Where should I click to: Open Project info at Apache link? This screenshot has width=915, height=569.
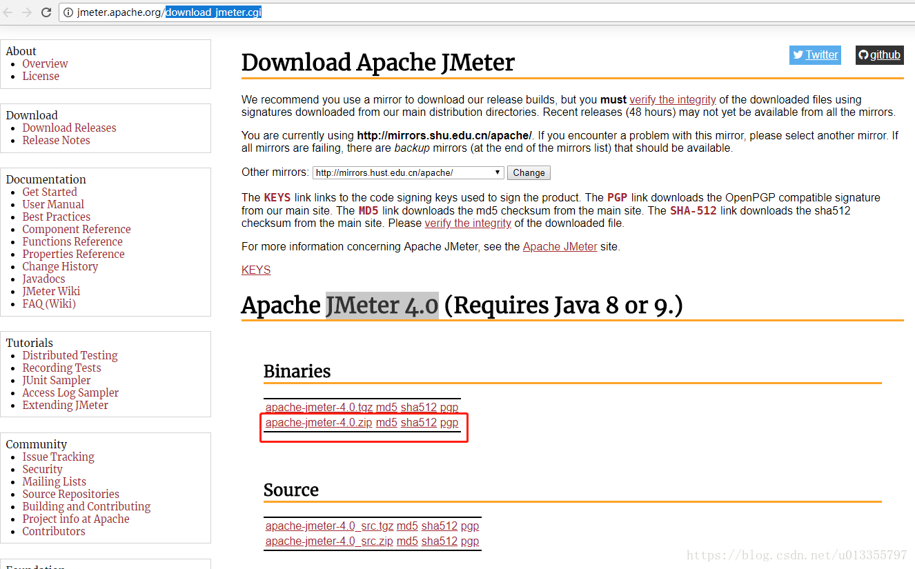click(76, 519)
